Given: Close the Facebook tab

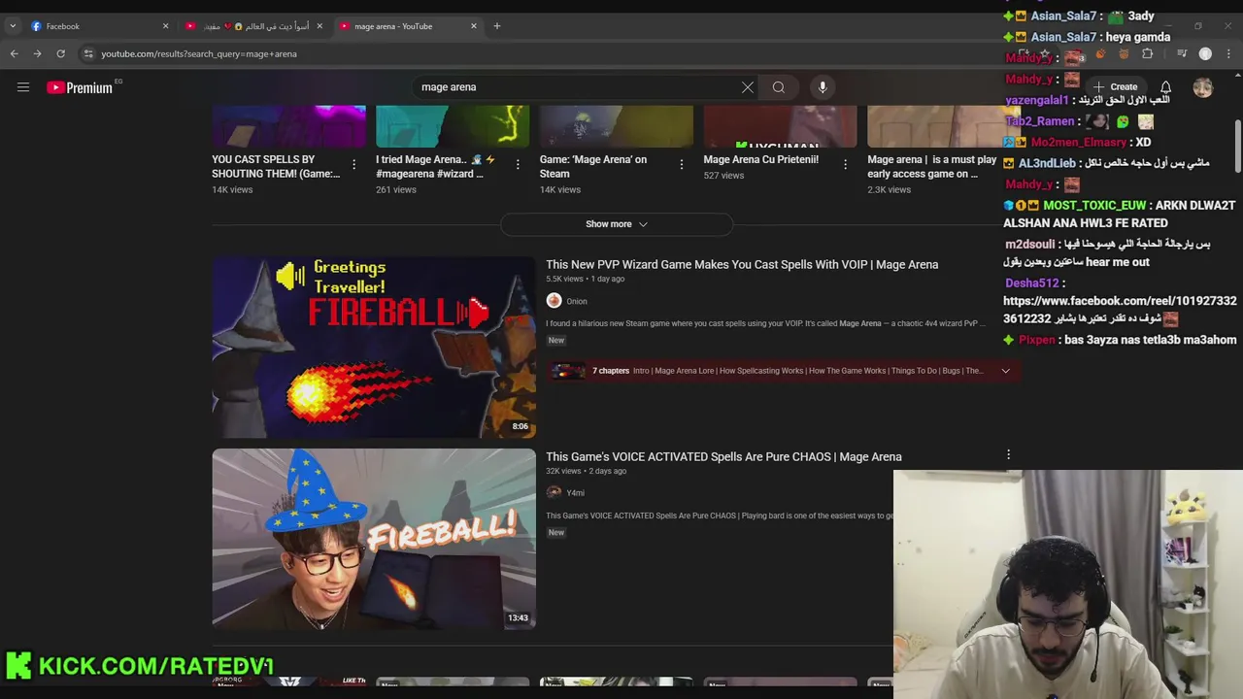Looking at the screenshot, I should click(x=165, y=26).
